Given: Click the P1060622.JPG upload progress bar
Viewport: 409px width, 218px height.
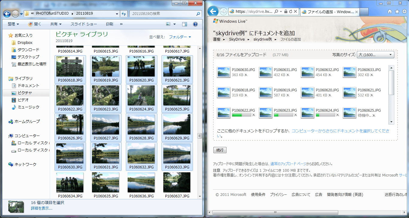Looking at the screenshot, I should click(242, 115).
